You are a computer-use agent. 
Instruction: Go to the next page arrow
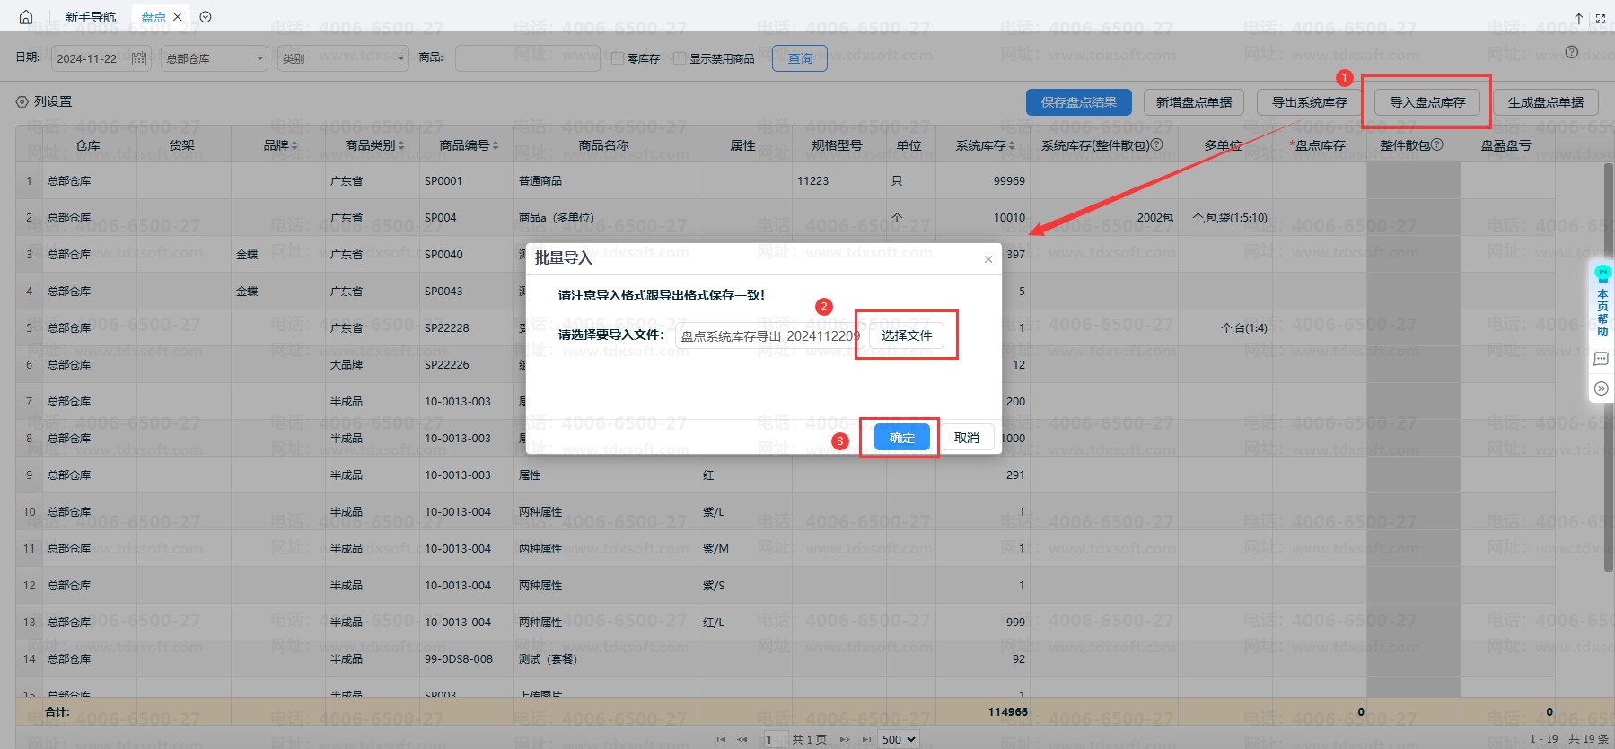click(844, 739)
